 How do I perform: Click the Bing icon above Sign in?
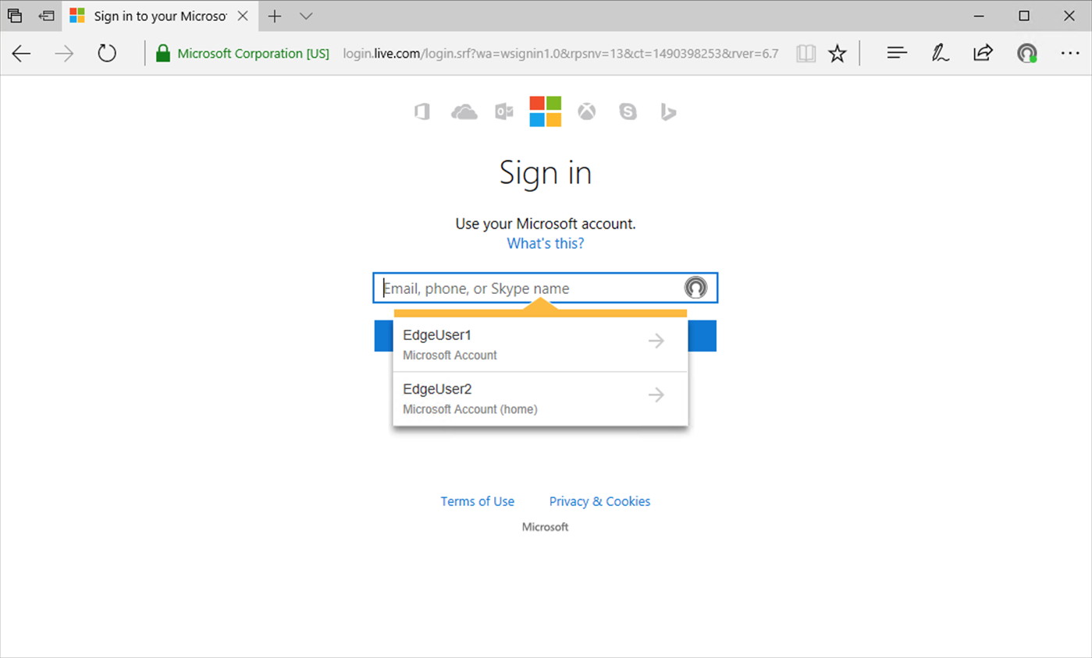point(668,112)
